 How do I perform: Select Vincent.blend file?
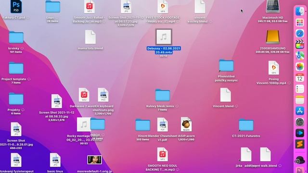point(226,95)
